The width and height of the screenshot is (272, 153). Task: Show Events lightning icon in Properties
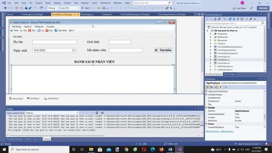click(221, 87)
